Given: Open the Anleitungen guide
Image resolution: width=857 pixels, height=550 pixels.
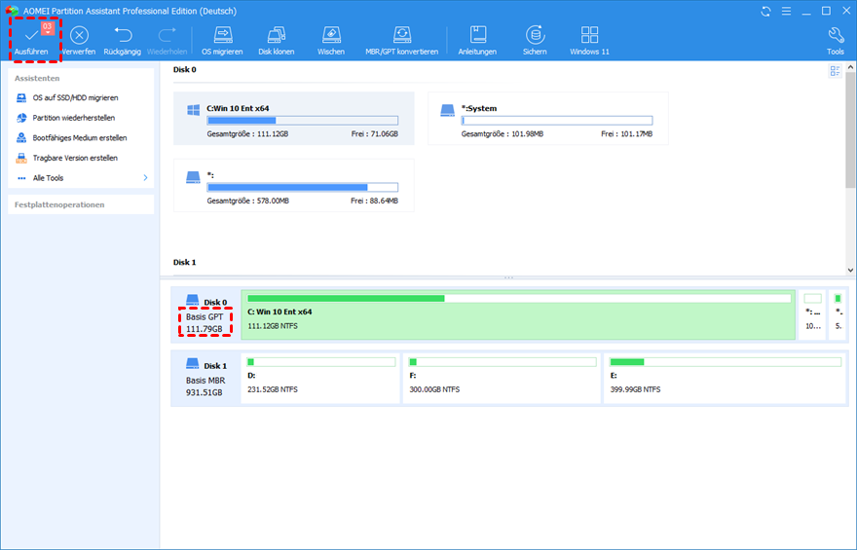Looking at the screenshot, I should (477, 41).
